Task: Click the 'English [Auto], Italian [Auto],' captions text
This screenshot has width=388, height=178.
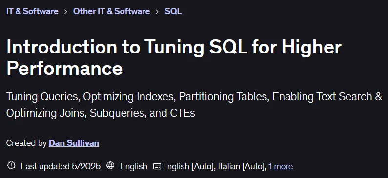Action: click(214, 166)
